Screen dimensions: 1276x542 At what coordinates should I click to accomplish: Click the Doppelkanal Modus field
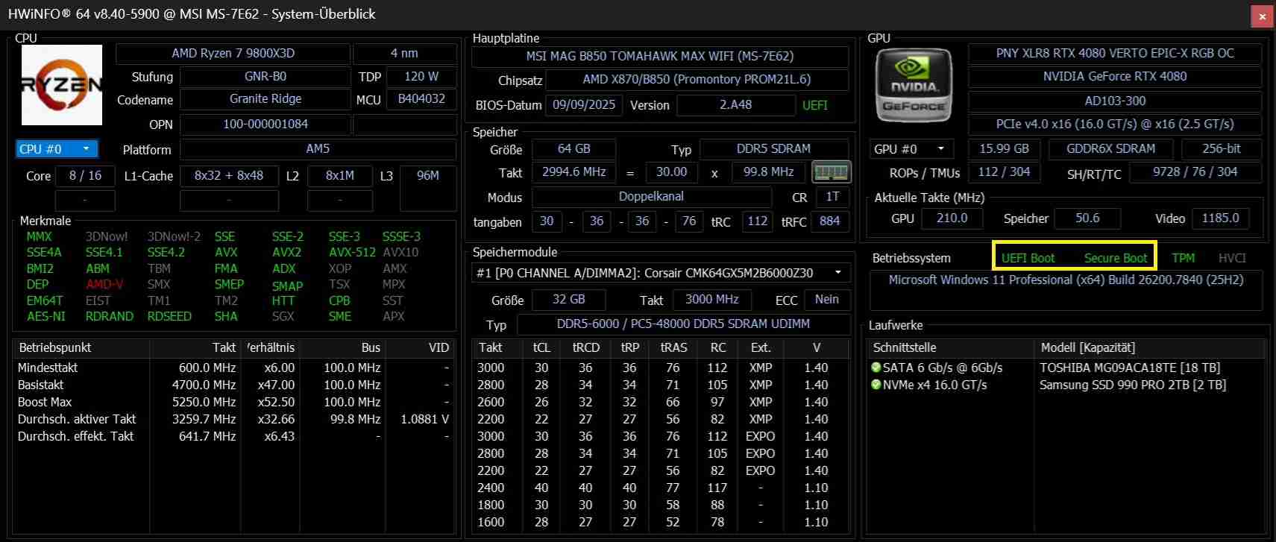coord(651,197)
